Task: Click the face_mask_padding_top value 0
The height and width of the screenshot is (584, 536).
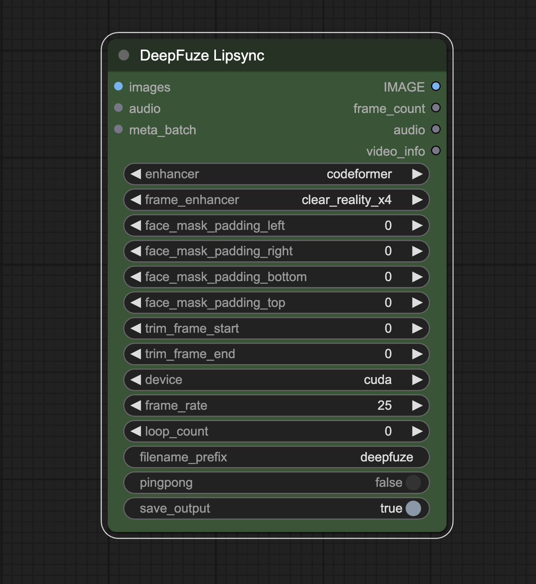Action: tap(388, 303)
